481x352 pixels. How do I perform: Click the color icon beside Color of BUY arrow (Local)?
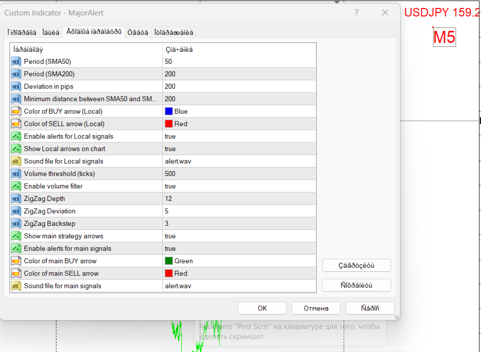[x=16, y=111]
